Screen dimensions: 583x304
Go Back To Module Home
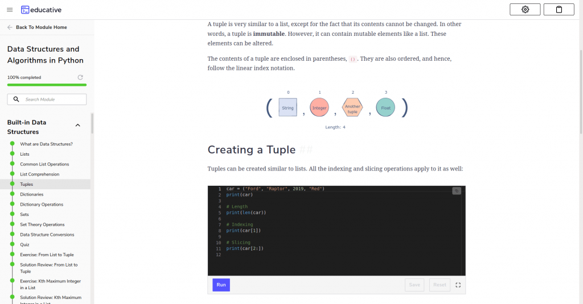41,27
